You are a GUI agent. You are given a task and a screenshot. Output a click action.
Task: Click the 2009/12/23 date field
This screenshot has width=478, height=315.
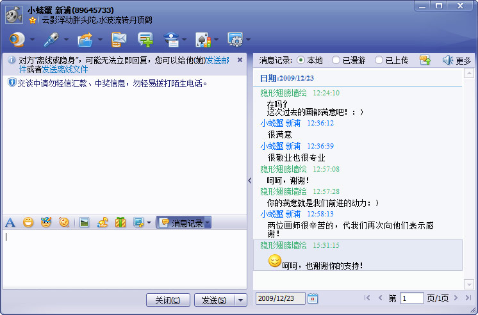coord(281,298)
